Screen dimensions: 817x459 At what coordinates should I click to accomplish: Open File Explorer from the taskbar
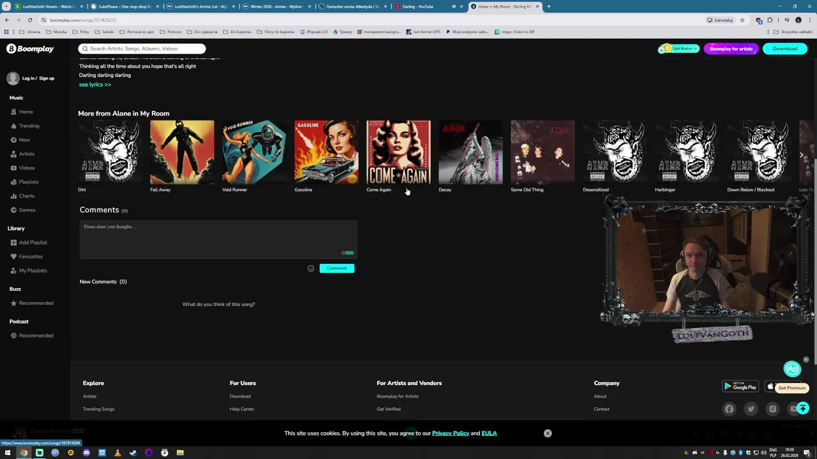180,453
